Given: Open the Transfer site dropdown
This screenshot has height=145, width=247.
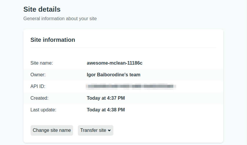Looking at the screenshot, I should pos(95,130).
